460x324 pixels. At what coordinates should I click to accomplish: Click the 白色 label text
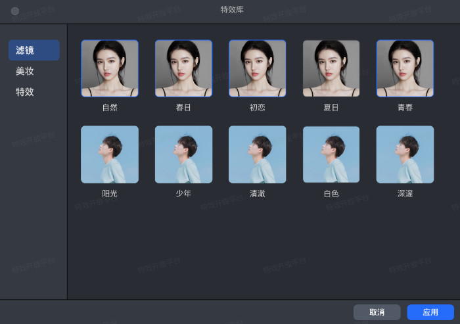tap(331, 193)
